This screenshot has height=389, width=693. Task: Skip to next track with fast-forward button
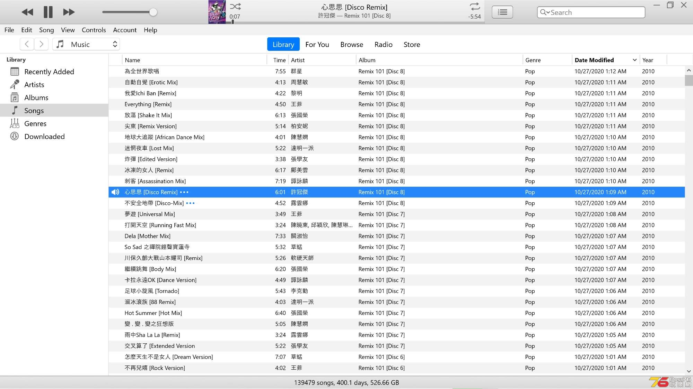[x=69, y=12]
